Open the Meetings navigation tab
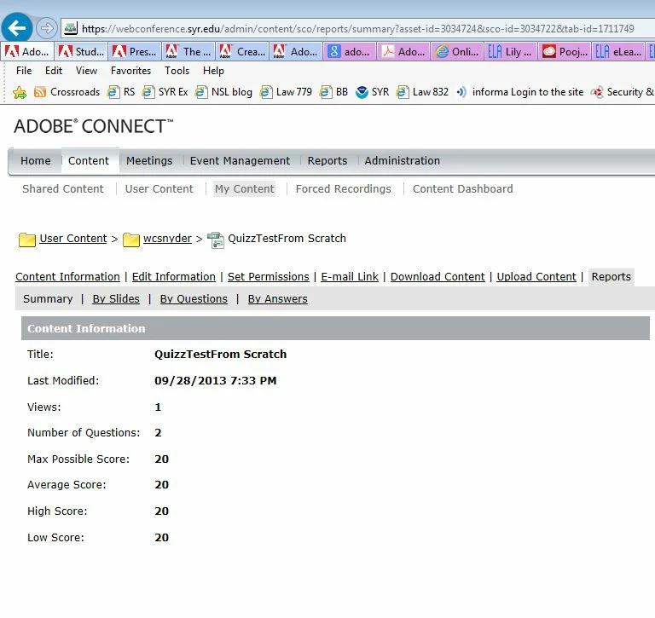Image resolution: width=655 pixels, height=618 pixels. [x=149, y=161]
